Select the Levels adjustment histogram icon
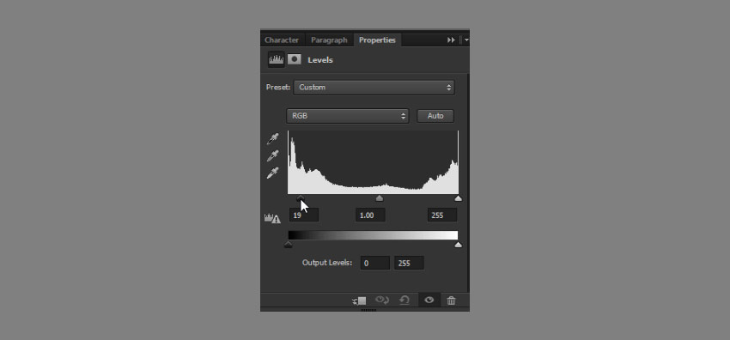Viewport: 730px width, 340px height. pos(276,59)
